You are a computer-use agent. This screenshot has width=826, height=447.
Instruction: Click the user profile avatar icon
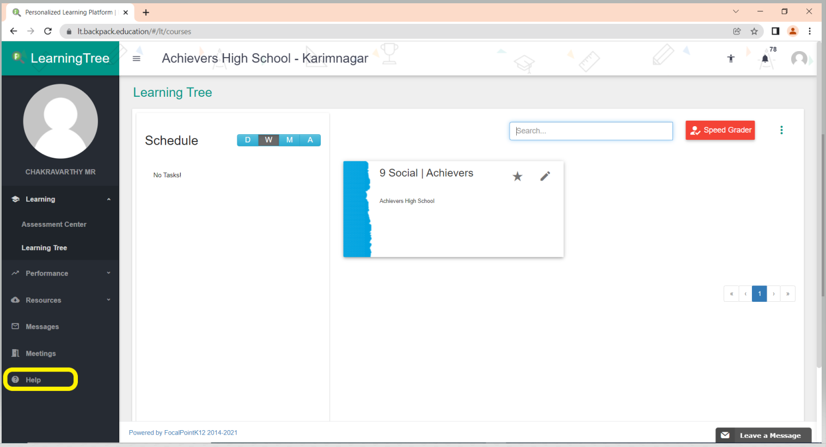pyautogui.click(x=799, y=59)
